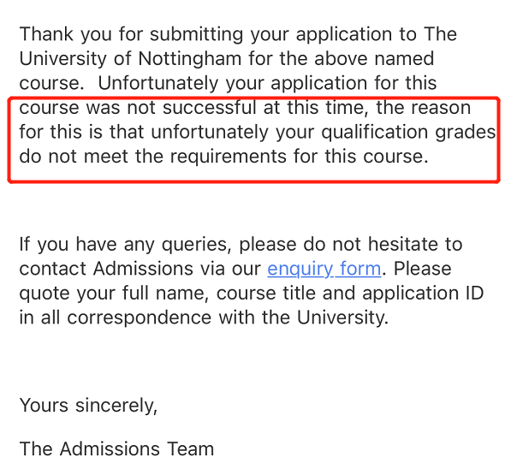The width and height of the screenshot is (511, 475).
Task: Click the word 'Unfortunately' starting the second sentence
Action: (x=157, y=83)
